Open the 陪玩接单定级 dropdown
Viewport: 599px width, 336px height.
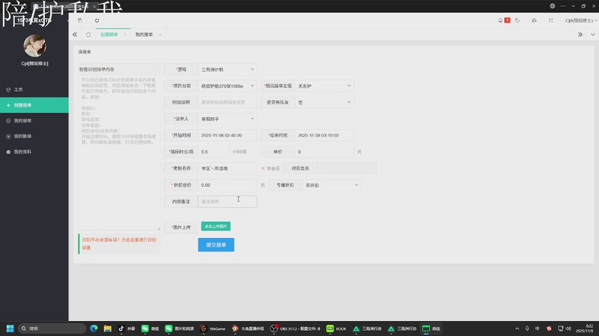point(324,86)
